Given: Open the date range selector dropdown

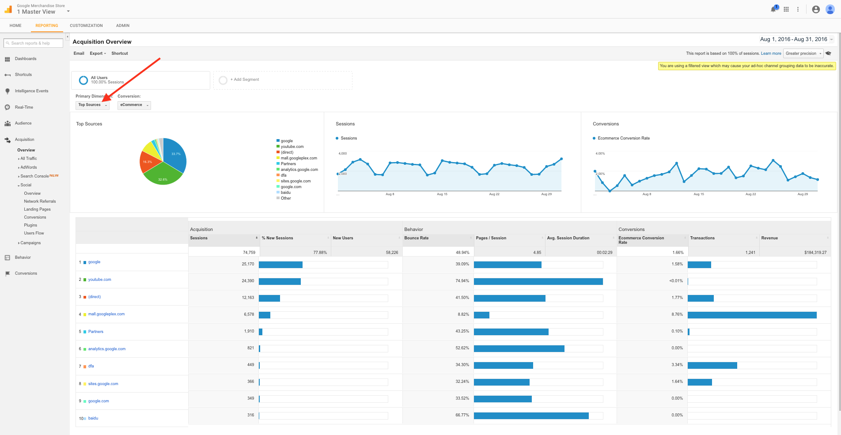Looking at the screenshot, I should pos(793,39).
